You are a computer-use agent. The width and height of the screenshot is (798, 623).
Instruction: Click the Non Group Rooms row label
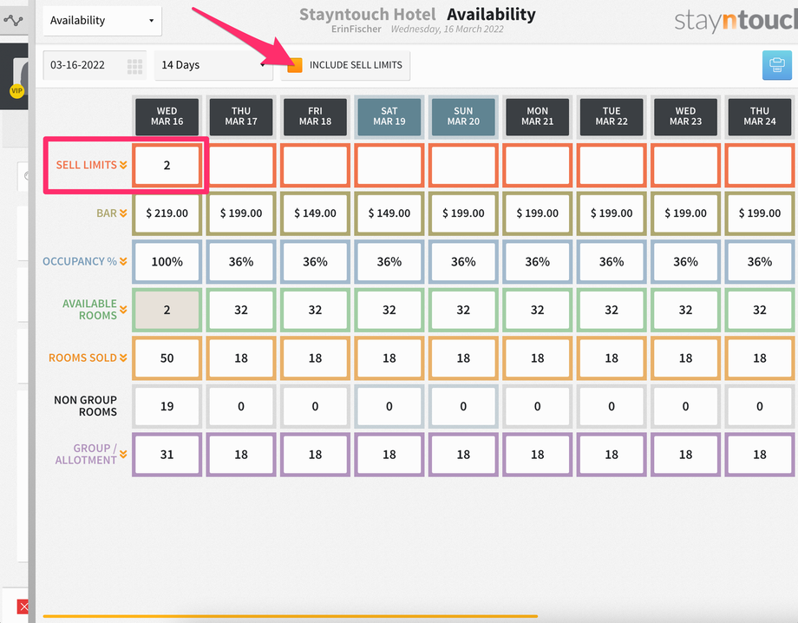(86, 406)
